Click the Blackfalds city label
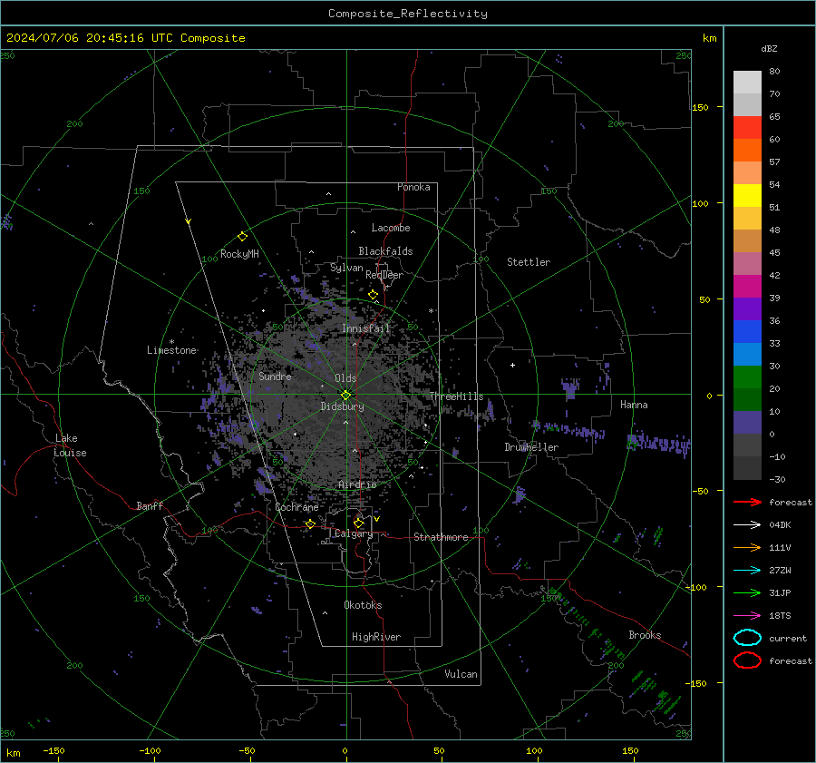816x763 pixels. click(x=385, y=251)
